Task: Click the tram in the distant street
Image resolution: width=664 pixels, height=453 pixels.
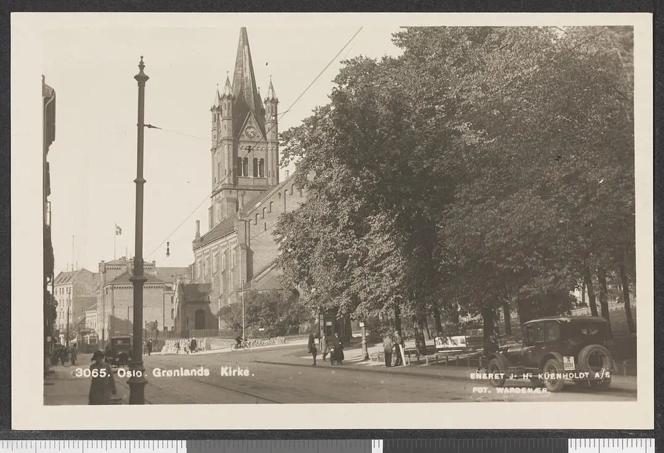Action: (x=88, y=341)
